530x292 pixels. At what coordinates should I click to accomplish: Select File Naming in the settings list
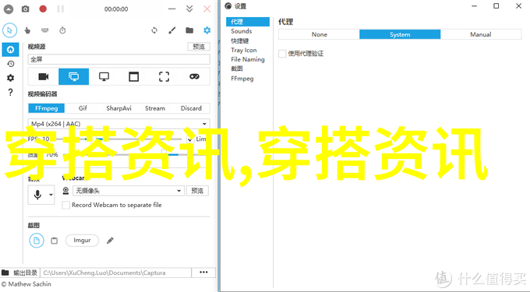click(248, 59)
